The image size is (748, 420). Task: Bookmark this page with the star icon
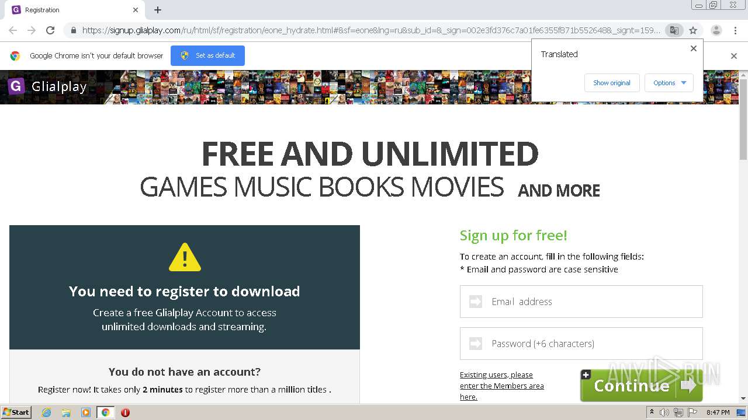(693, 30)
